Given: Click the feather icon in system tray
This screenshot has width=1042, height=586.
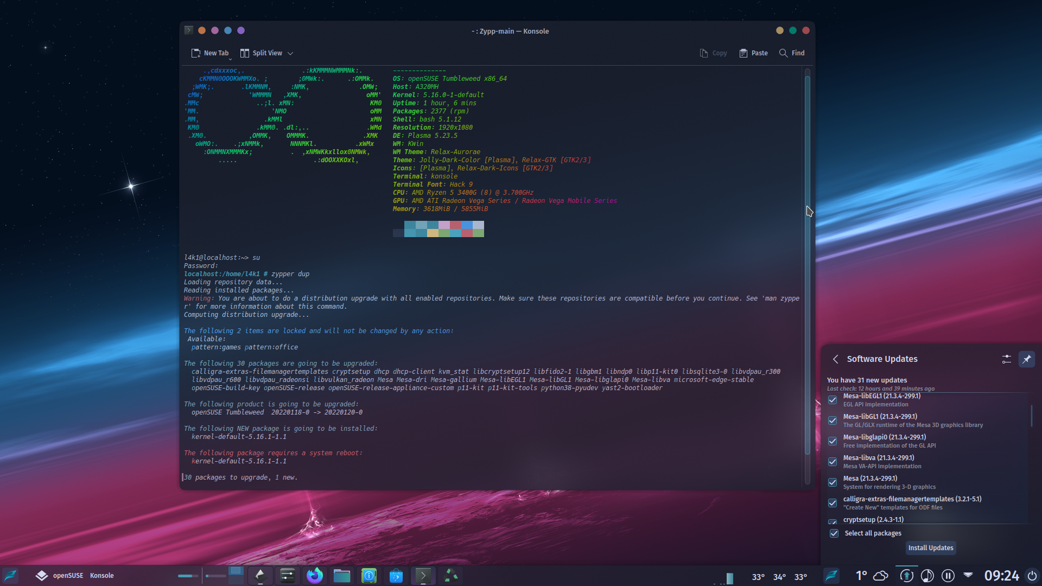Looking at the screenshot, I should (x=831, y=576).
